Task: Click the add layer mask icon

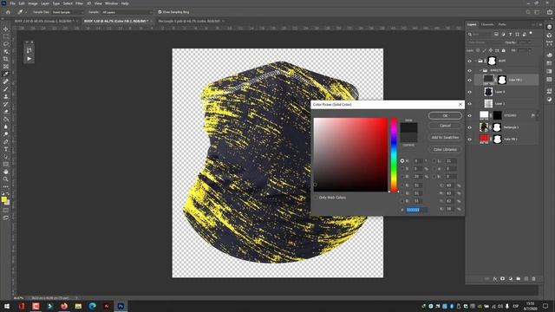Action: [x=503, y=279]
